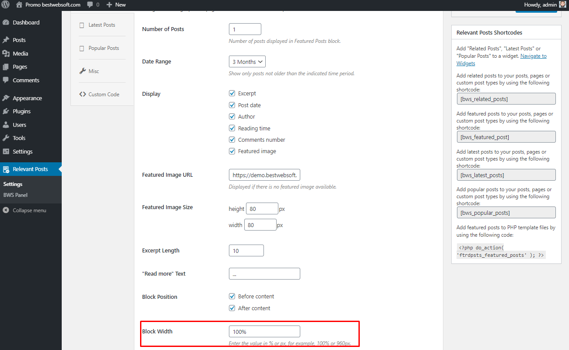569x350 pixels.
Task: Open Howdy, admin account menu
Action: [x=544, y=5]
